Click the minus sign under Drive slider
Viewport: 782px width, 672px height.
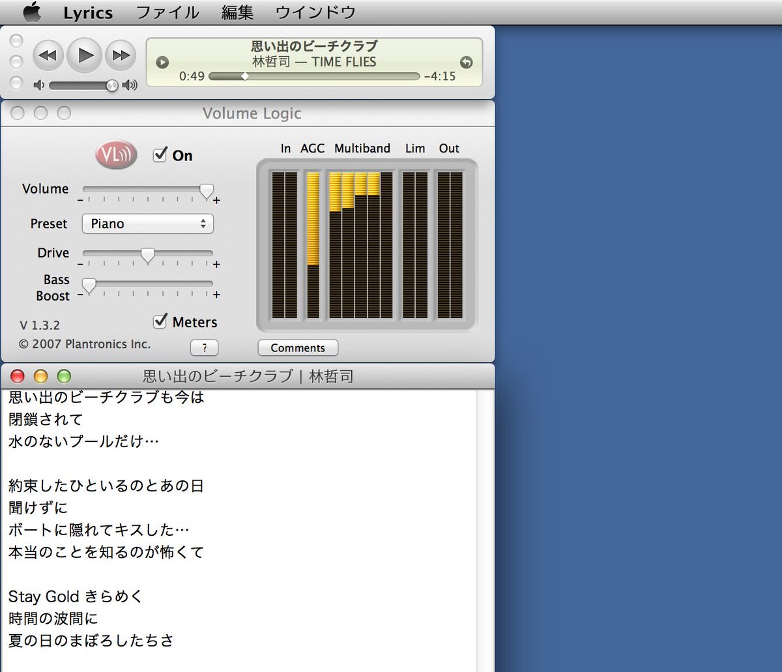80,265
